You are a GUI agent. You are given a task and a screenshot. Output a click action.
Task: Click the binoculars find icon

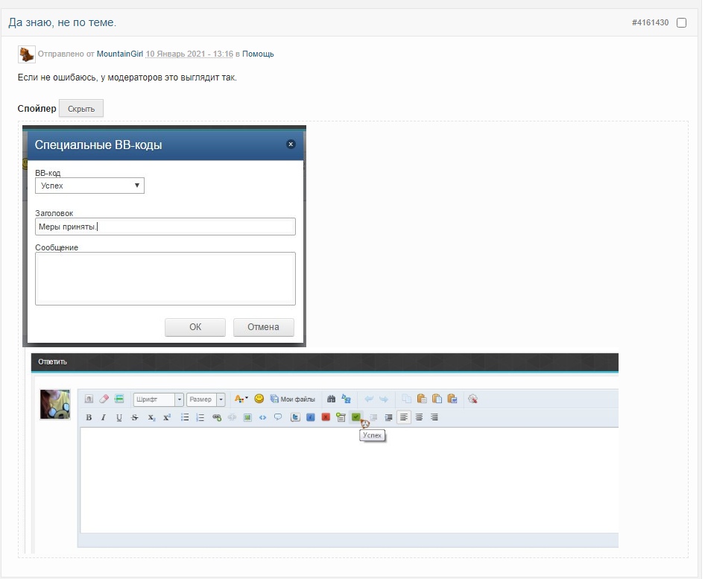[331, 399]
